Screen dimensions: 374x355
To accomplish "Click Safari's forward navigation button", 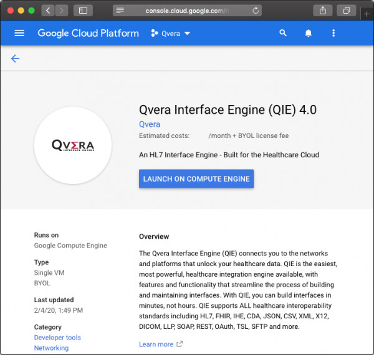I will pyautogui.click(x=62, y=11).
